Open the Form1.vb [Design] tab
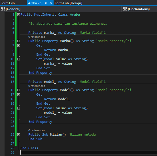This screenshot has width=157, height=156. click(68, 3)
